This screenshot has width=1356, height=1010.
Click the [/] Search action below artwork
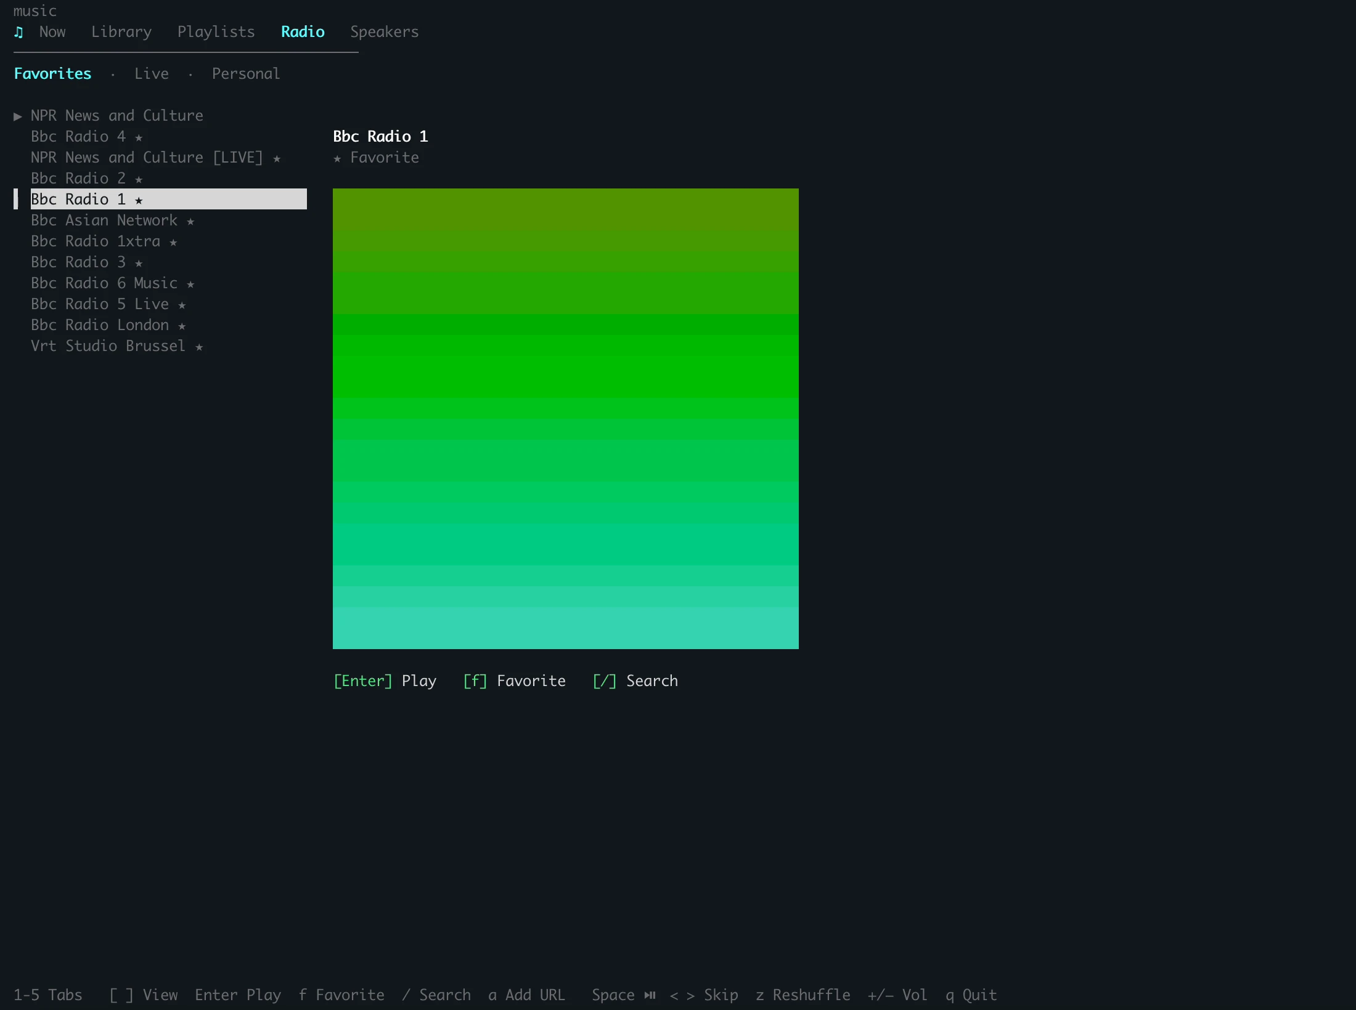tap(635, 681)
